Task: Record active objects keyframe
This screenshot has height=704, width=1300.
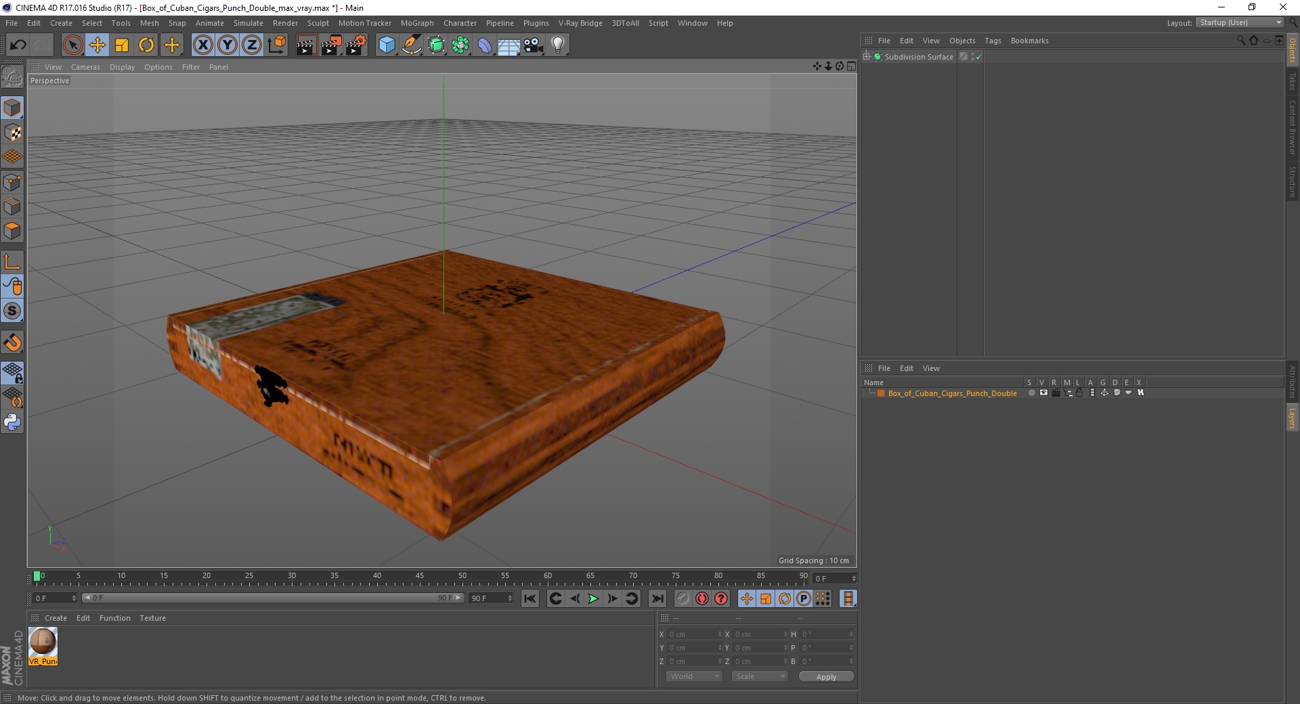Action: (683, 598)
